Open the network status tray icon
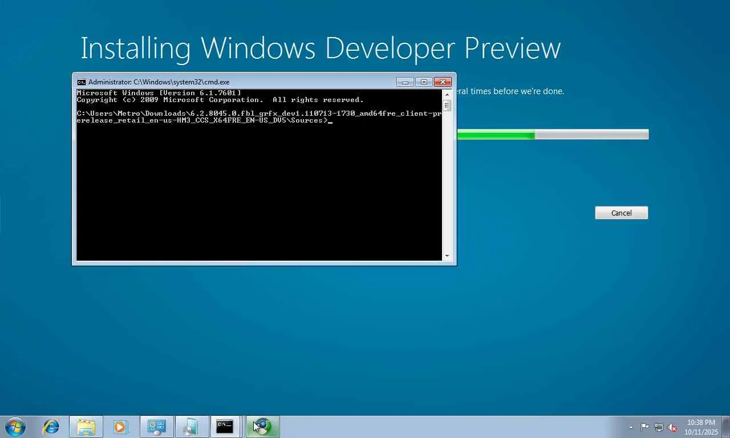The height and width of the screenshot is (438, 730). (x=659, y=427)
